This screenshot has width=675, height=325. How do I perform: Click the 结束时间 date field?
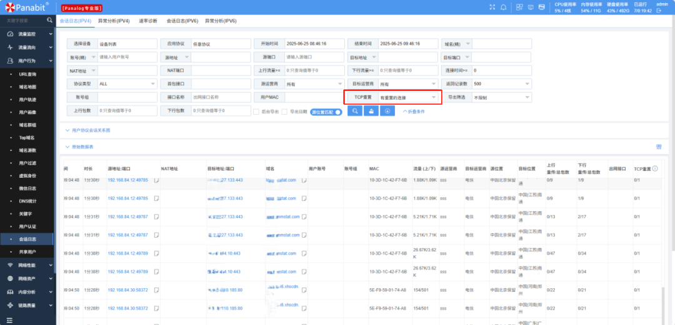(409, 44)
